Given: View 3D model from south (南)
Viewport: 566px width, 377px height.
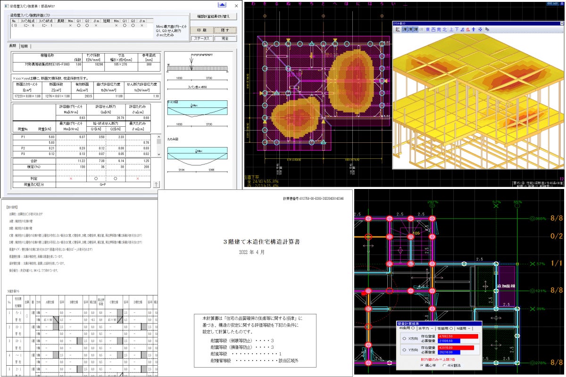Looking at the screenshot, I should [x=439, y=30].
